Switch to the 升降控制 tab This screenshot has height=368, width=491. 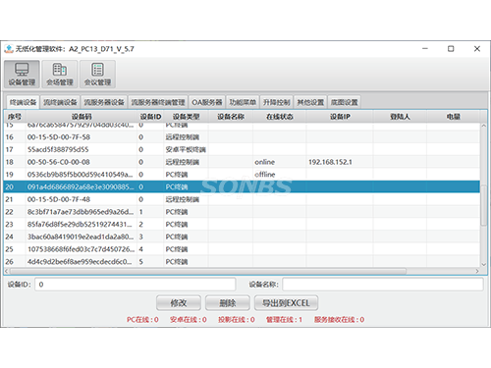tap(277, 102)
